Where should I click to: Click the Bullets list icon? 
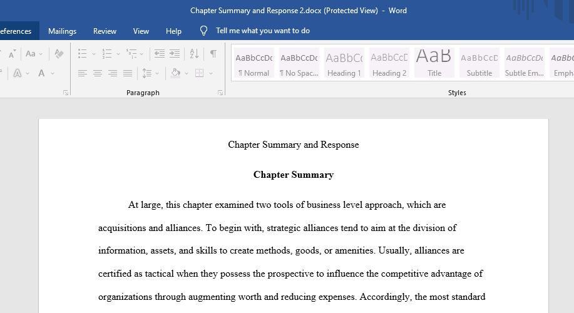pyautogui.click(x=83, y=54)
